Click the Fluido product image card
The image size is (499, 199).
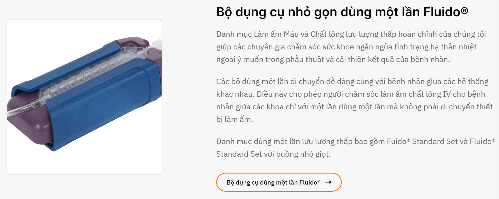84,97
